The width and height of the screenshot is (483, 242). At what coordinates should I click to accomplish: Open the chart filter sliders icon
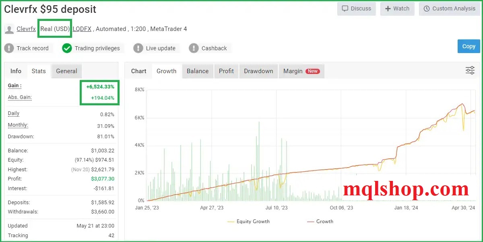pyautogui.click(x=470, y=70)
